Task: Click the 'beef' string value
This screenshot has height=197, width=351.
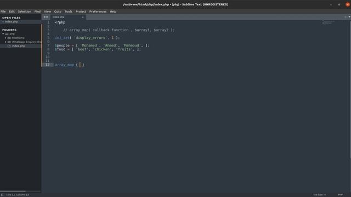Action: 82,49
